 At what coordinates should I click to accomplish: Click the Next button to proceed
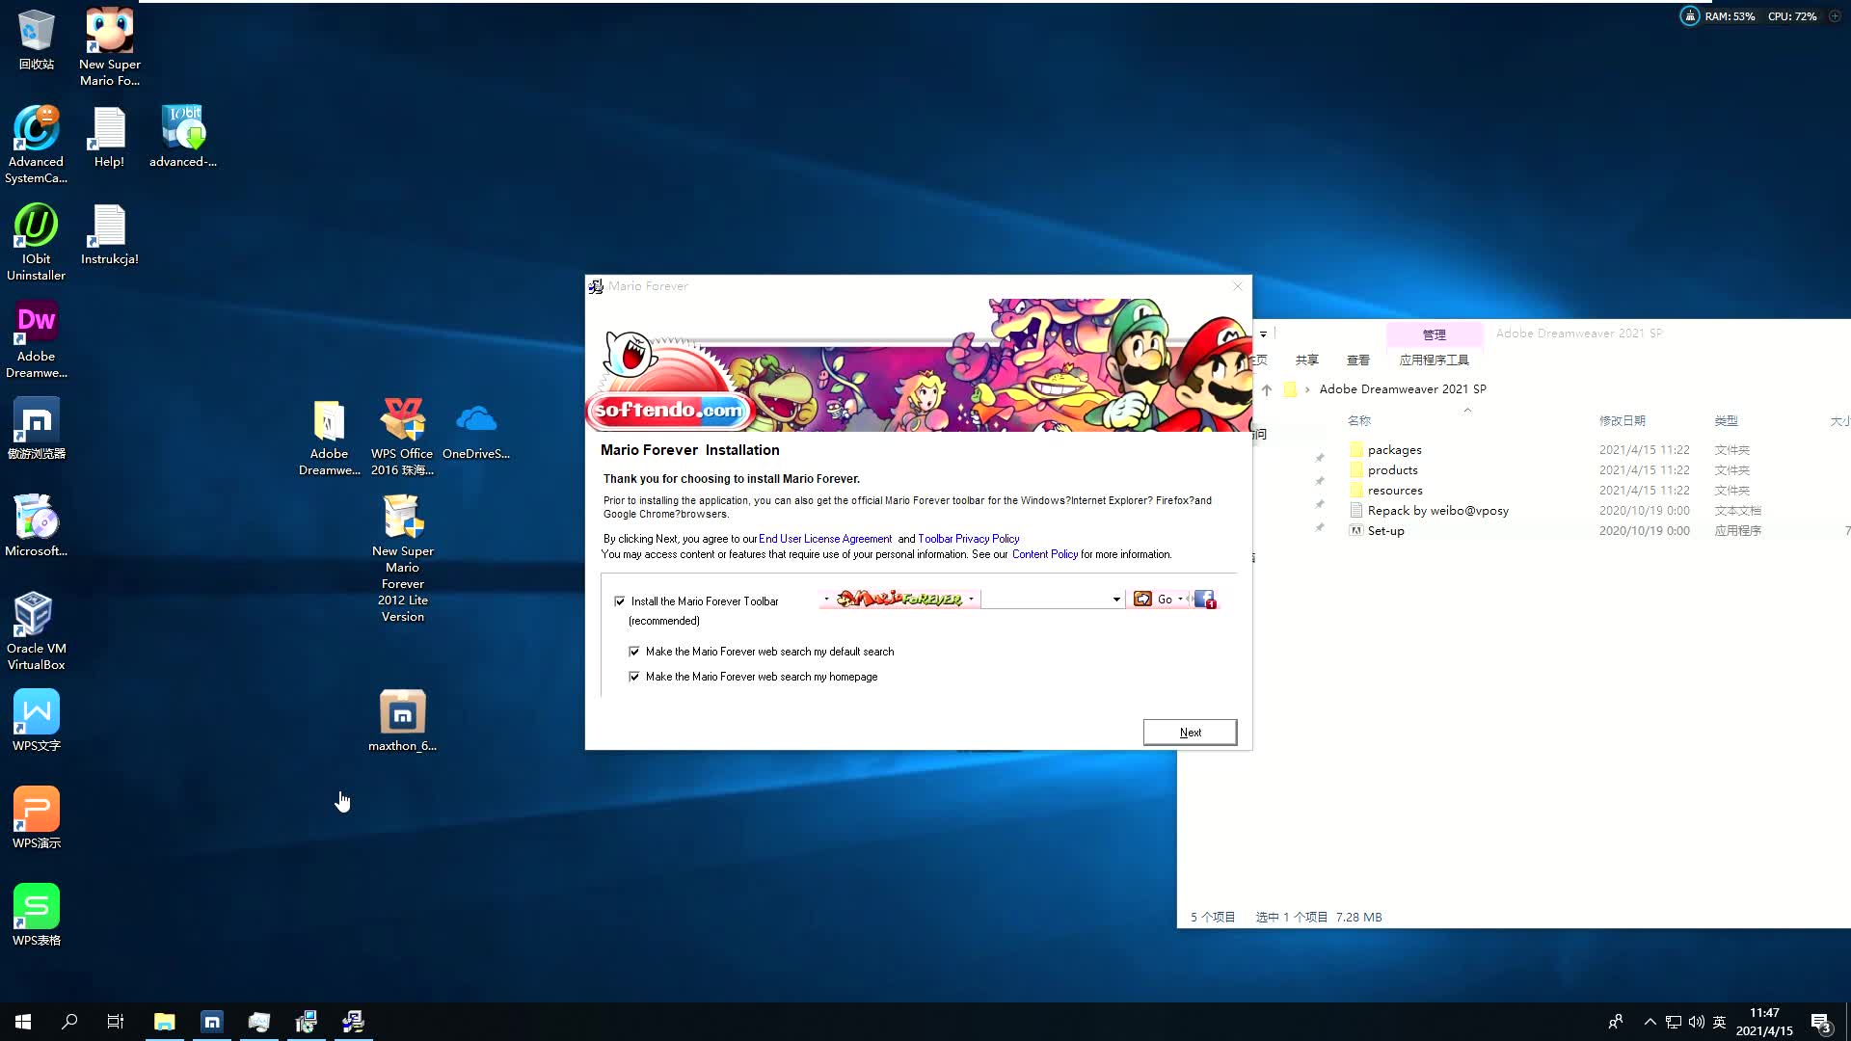click(x=1192, y=731)
